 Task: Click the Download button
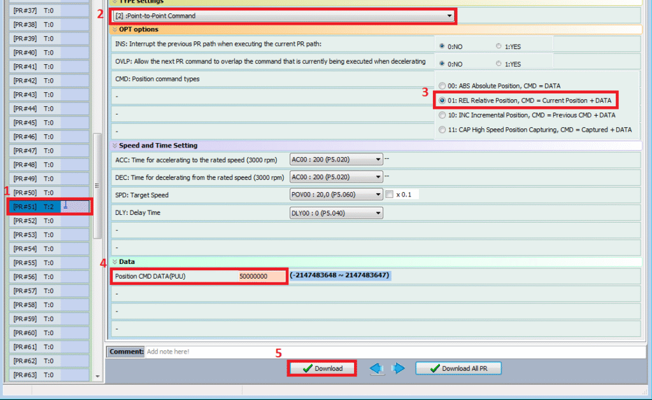point(322,369)
